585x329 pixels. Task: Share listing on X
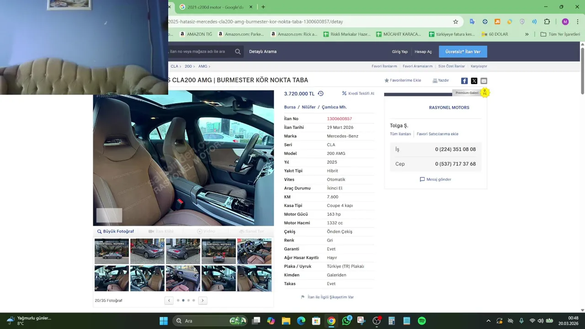click(x=474, y=81)
